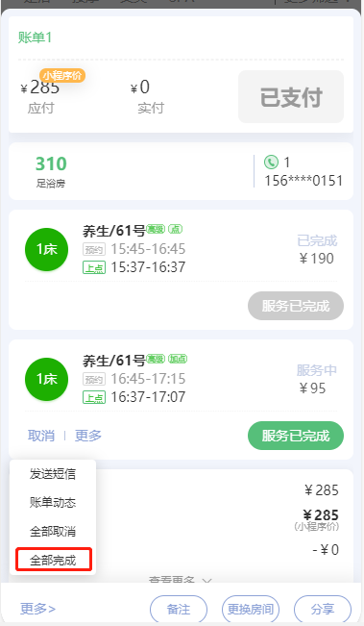Image resolution: width=364 pixels, height=626 pixels.
Task: Expand 查看更多 with the chevron arrow
Action: [181, 579]
